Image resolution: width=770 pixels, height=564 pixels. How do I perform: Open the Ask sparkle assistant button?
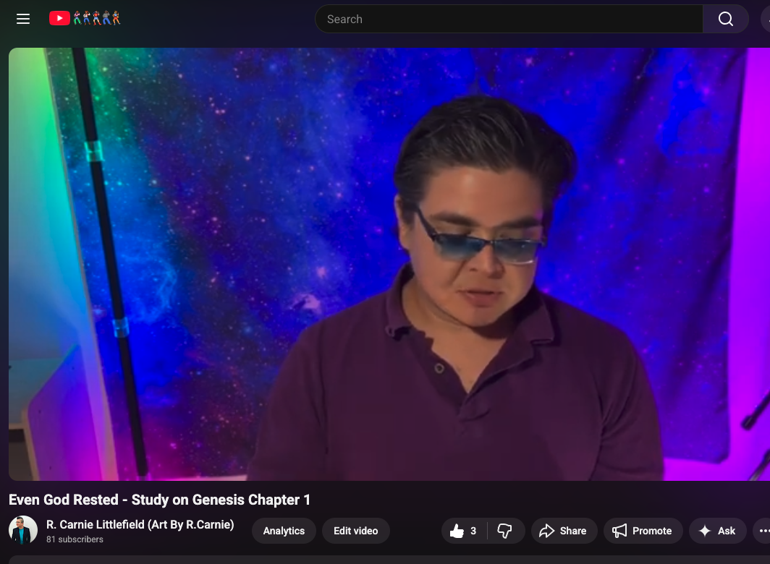point(717,531)
